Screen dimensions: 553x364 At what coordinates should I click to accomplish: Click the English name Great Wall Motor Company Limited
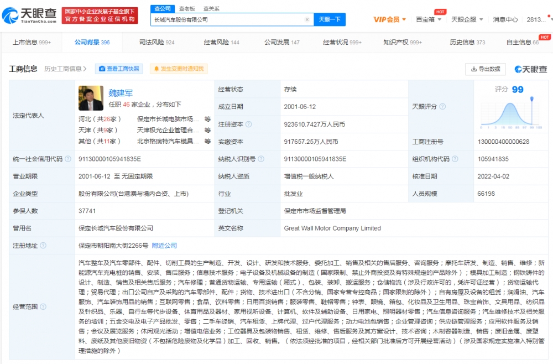(x=332, y=228)
